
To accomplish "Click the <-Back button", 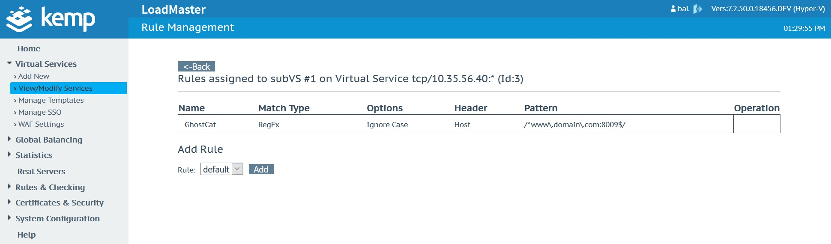I will coord(196,67).
